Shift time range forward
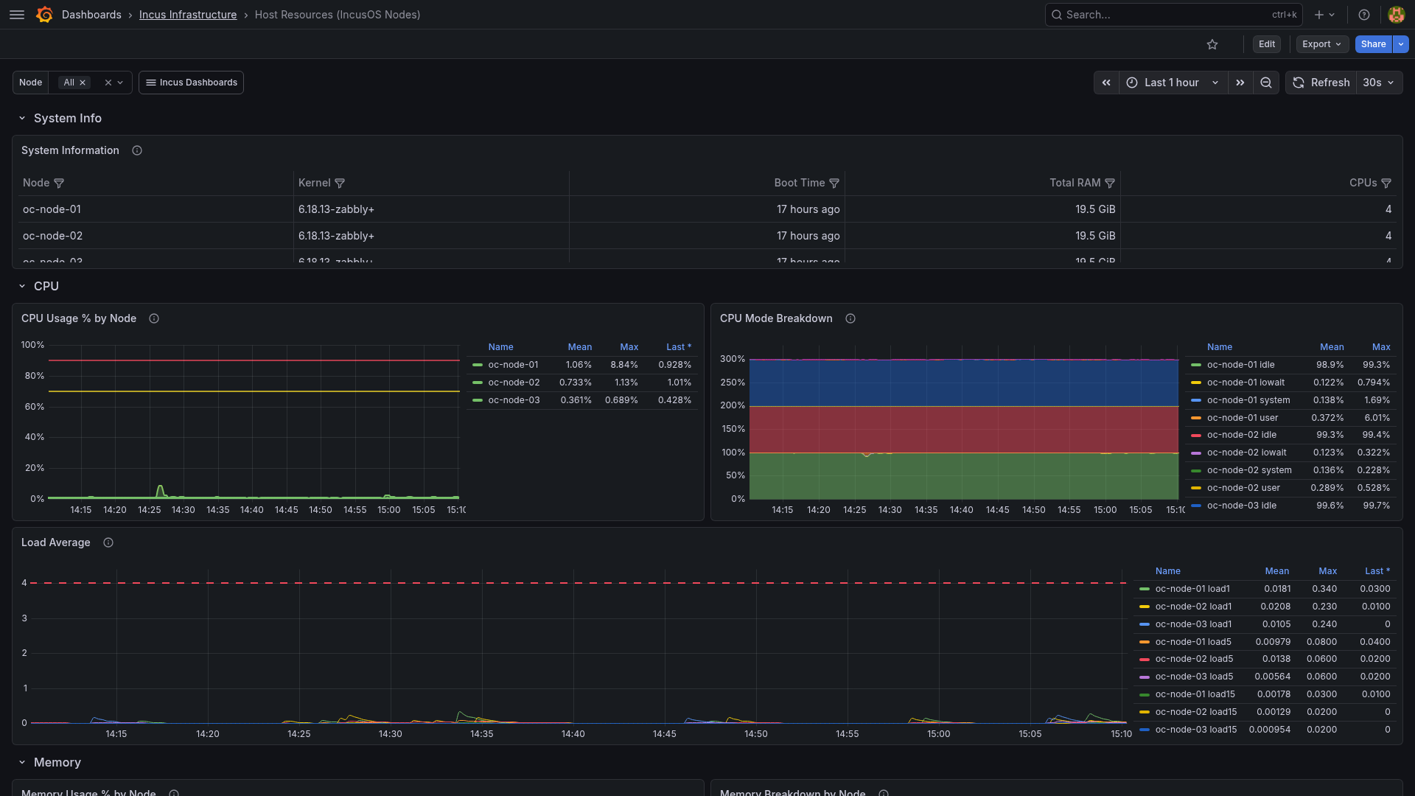 point(1240,83)
